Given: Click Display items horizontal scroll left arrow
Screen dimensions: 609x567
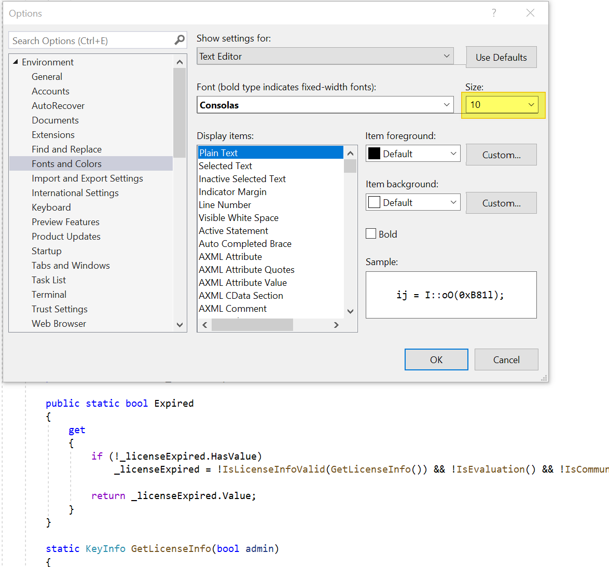Looking at the screenshot, I should [205, 325].
